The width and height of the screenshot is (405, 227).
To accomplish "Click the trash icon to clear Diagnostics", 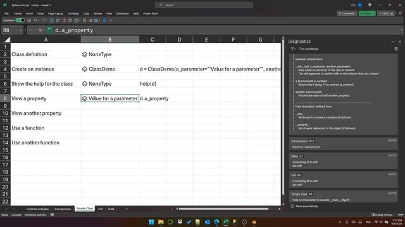I will (x=396, y=49).
